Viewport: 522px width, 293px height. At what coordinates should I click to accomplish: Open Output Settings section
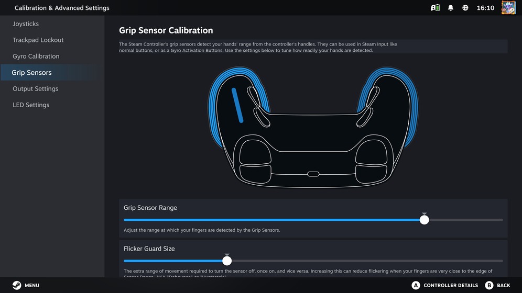35,89
